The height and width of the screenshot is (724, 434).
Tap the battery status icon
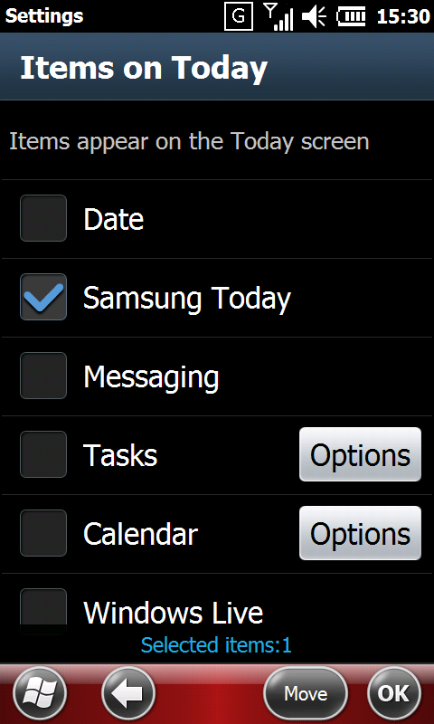pyautogui.click(x=352, y=17)
